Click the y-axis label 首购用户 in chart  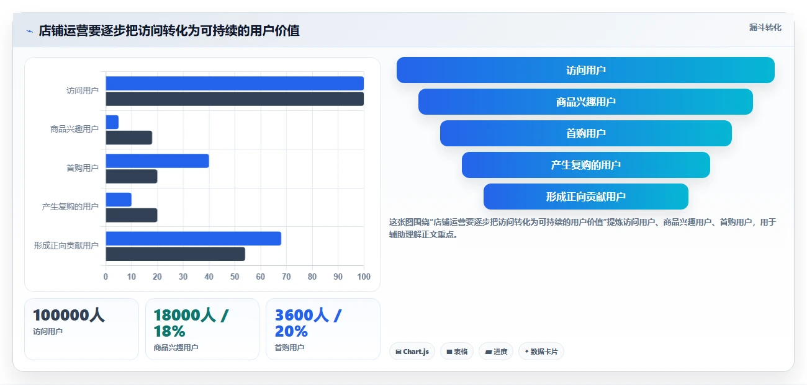tap(83, 168)
